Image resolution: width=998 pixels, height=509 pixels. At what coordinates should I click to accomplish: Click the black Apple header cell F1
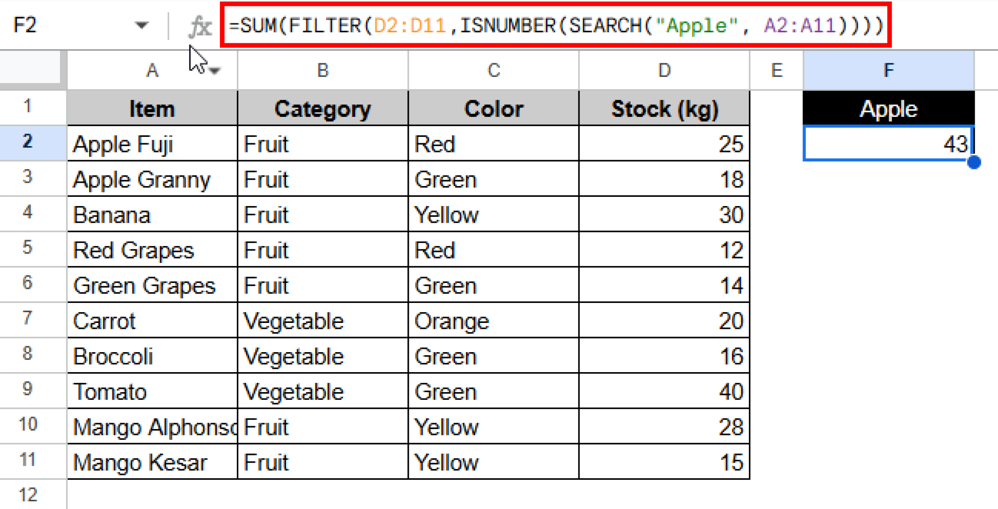tap(888, 108)
